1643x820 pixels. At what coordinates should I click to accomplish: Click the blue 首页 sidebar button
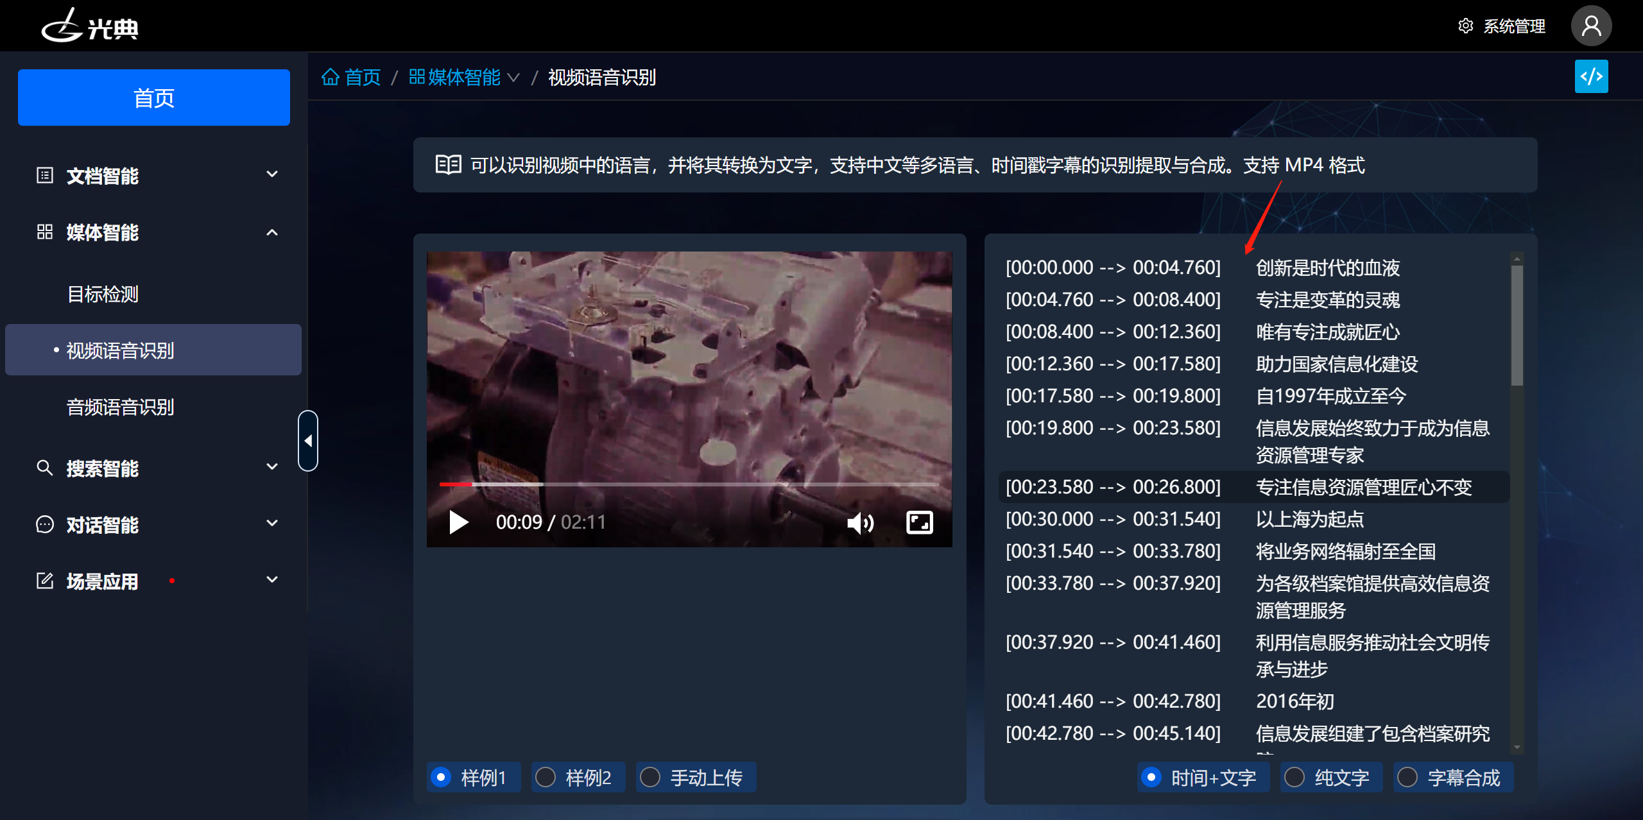154,98
